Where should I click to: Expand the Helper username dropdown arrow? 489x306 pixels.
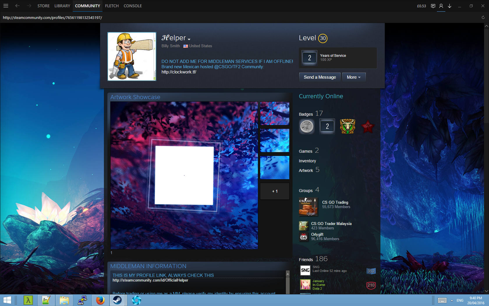(x=189, y=39)
